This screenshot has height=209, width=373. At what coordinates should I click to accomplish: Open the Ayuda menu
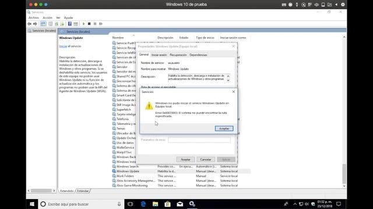point(68,17)
